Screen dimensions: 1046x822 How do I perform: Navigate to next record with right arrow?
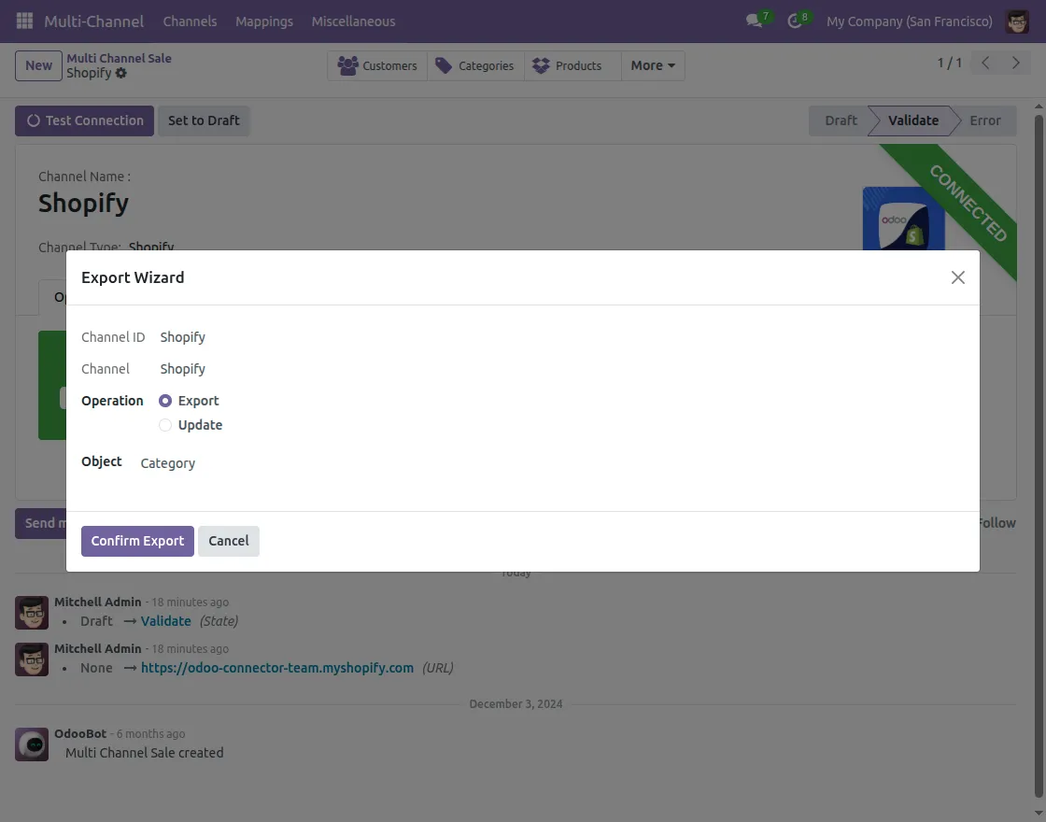click(1016, 63)
